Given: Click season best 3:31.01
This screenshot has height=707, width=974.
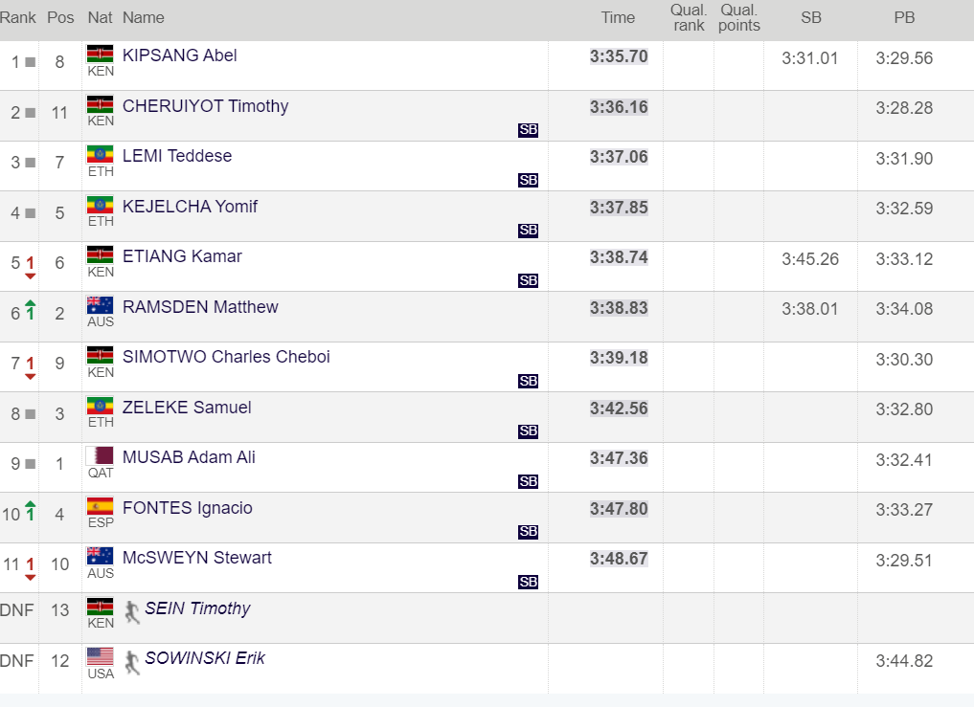Looking at the screenshot, I should point(810,58).
